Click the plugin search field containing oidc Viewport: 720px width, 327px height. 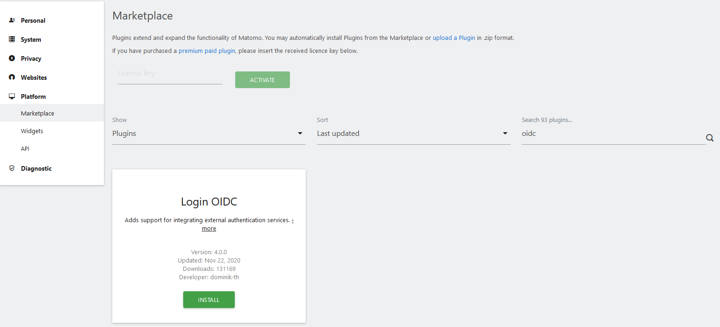coord(614,134)
